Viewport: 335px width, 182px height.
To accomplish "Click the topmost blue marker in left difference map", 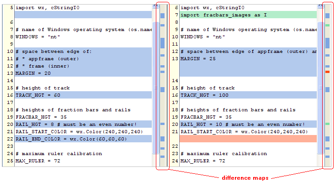I will pyautogui.click(x=162, y=16).
